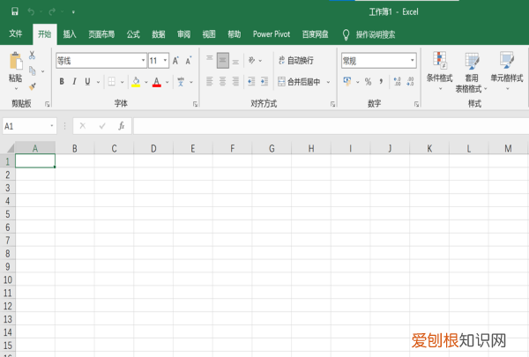
Task: Switch to the 页面布局 tab
Action: [x=101, y=34]
